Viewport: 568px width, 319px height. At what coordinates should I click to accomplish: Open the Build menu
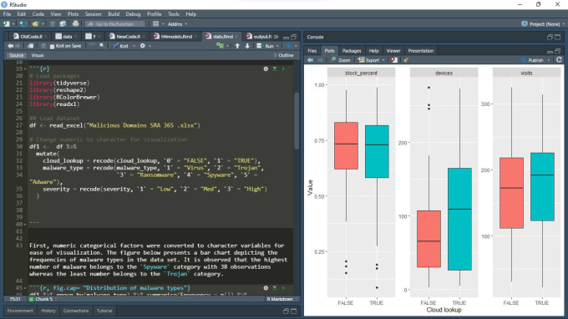pos(114,14)
